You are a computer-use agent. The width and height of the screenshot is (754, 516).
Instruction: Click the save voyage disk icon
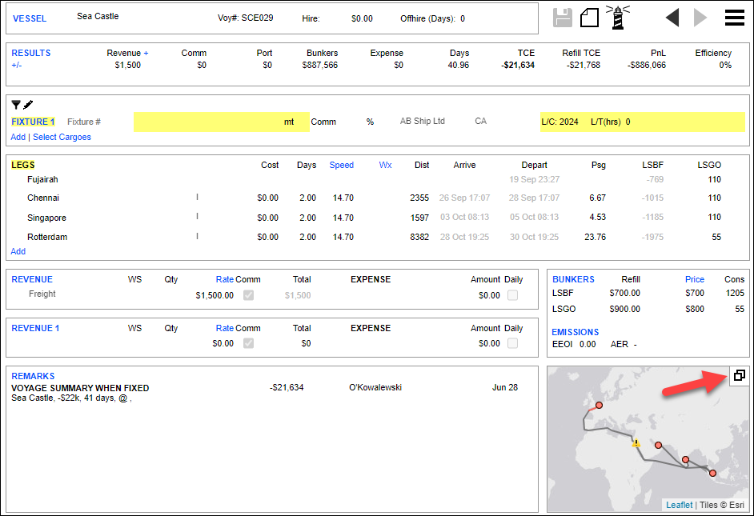pos(563,18)
